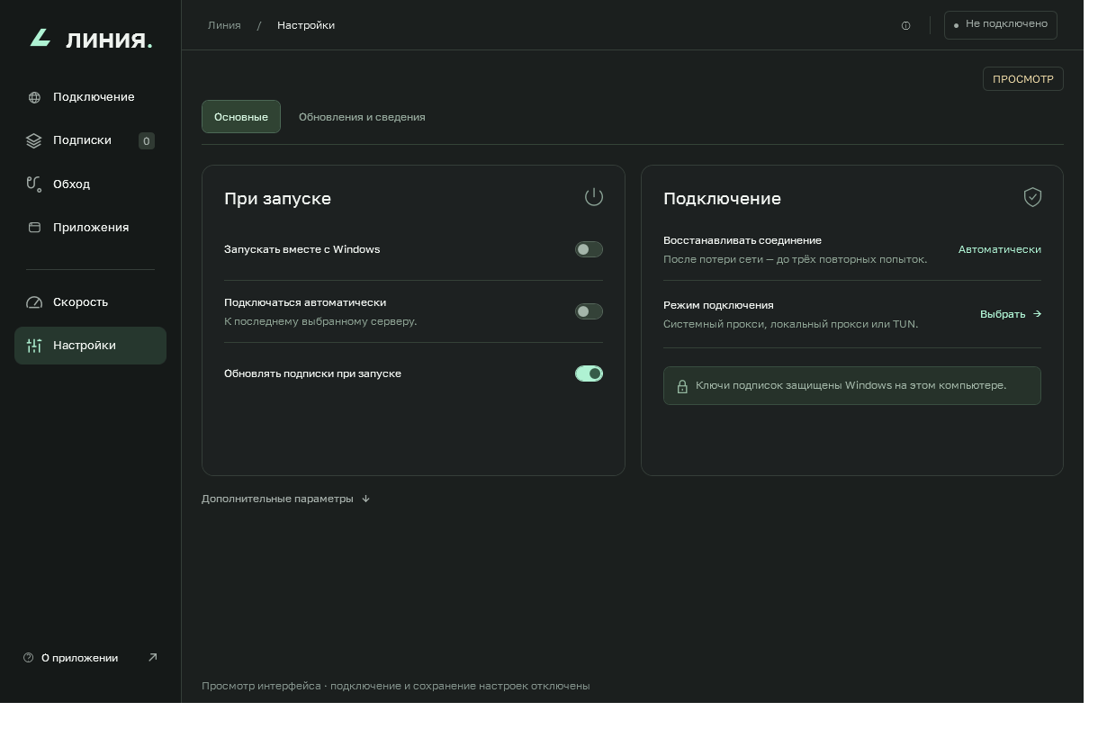Click the ПРОСМОТР button
Screen dimensions: 1098x738
(1023, 79)
